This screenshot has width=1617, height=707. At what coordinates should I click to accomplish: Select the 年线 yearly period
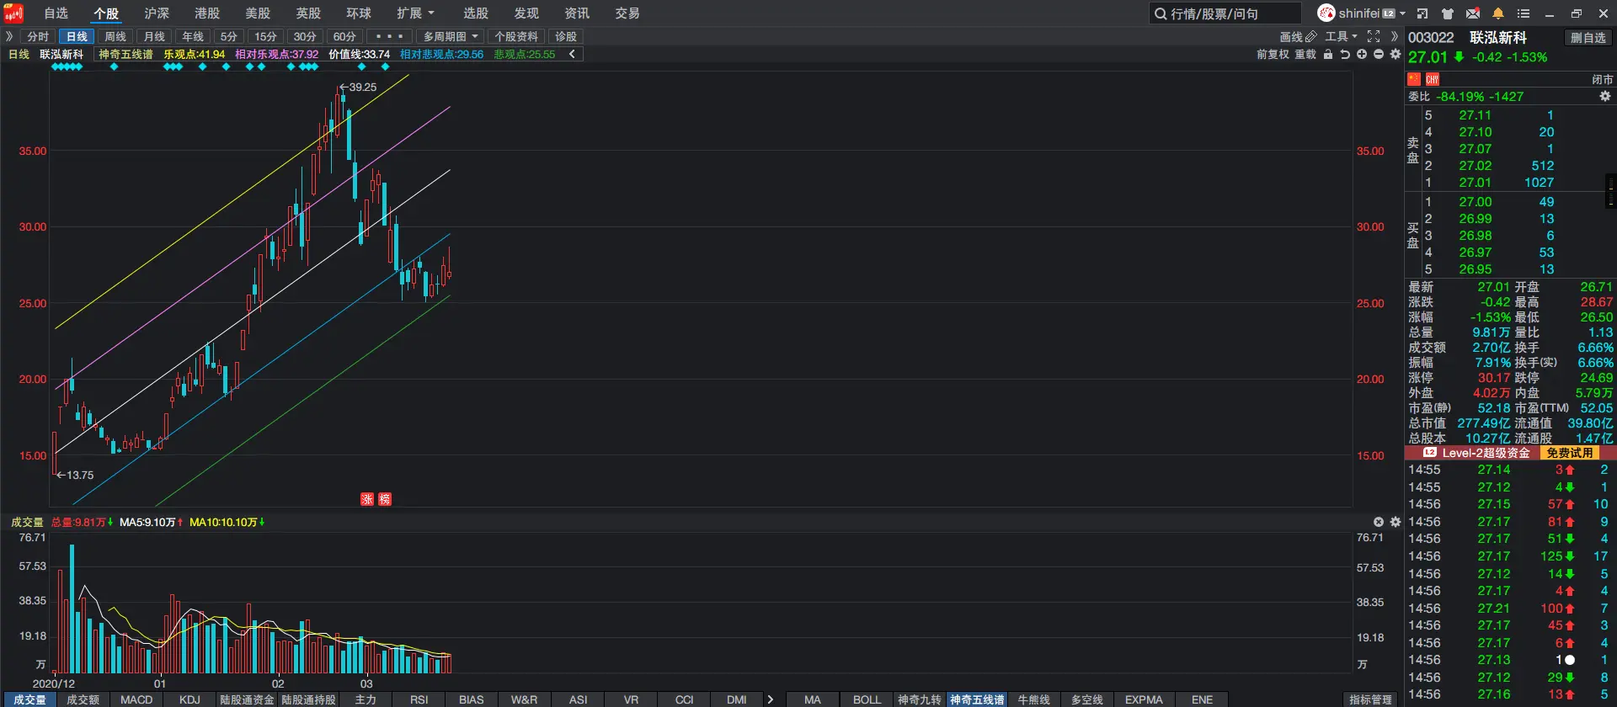(x=193, y=37)
